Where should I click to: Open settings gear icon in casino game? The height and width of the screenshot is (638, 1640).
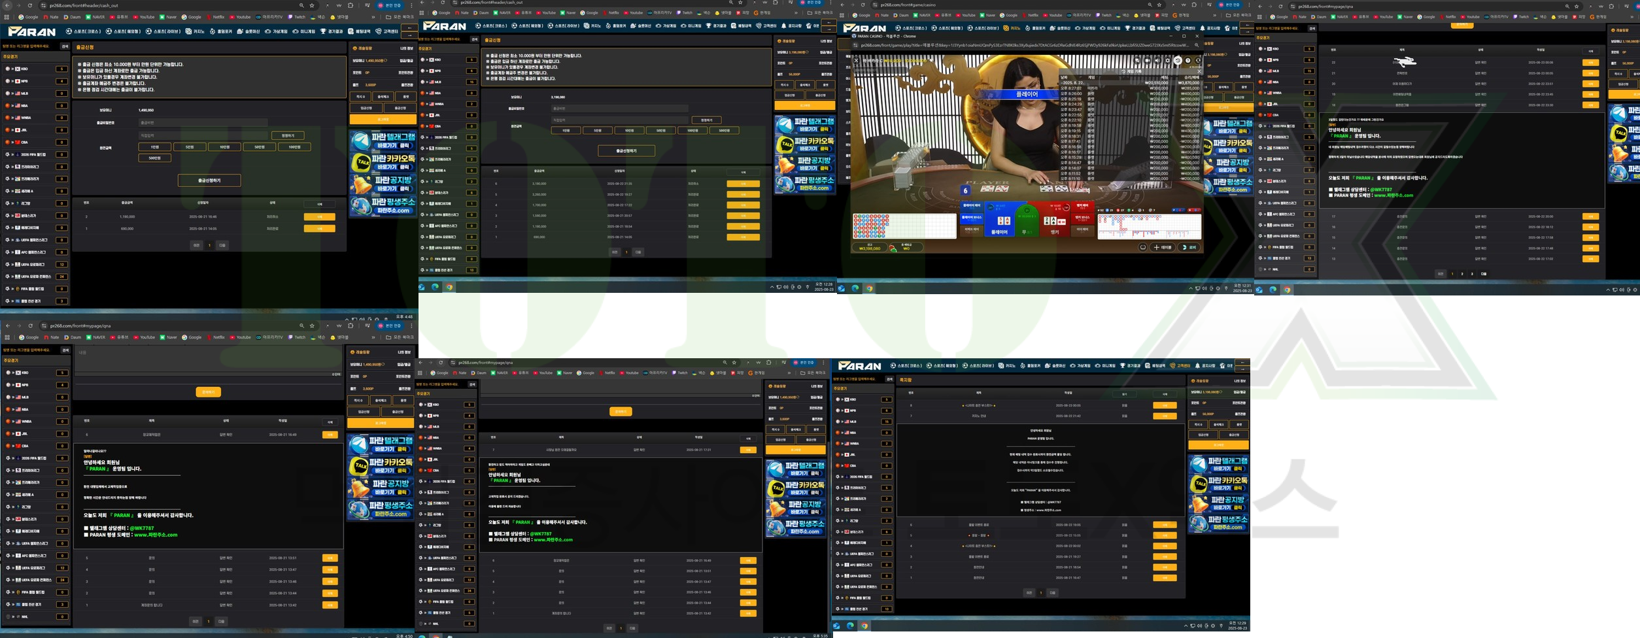1167,60
